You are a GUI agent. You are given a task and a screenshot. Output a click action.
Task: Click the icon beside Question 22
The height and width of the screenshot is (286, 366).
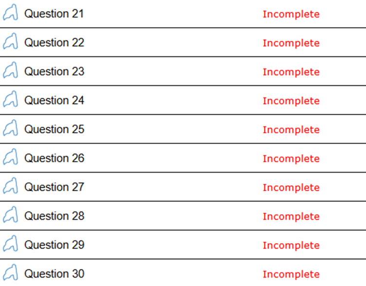10,42
